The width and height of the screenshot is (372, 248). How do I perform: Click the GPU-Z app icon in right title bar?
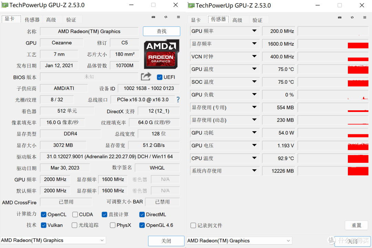point(191,5)
